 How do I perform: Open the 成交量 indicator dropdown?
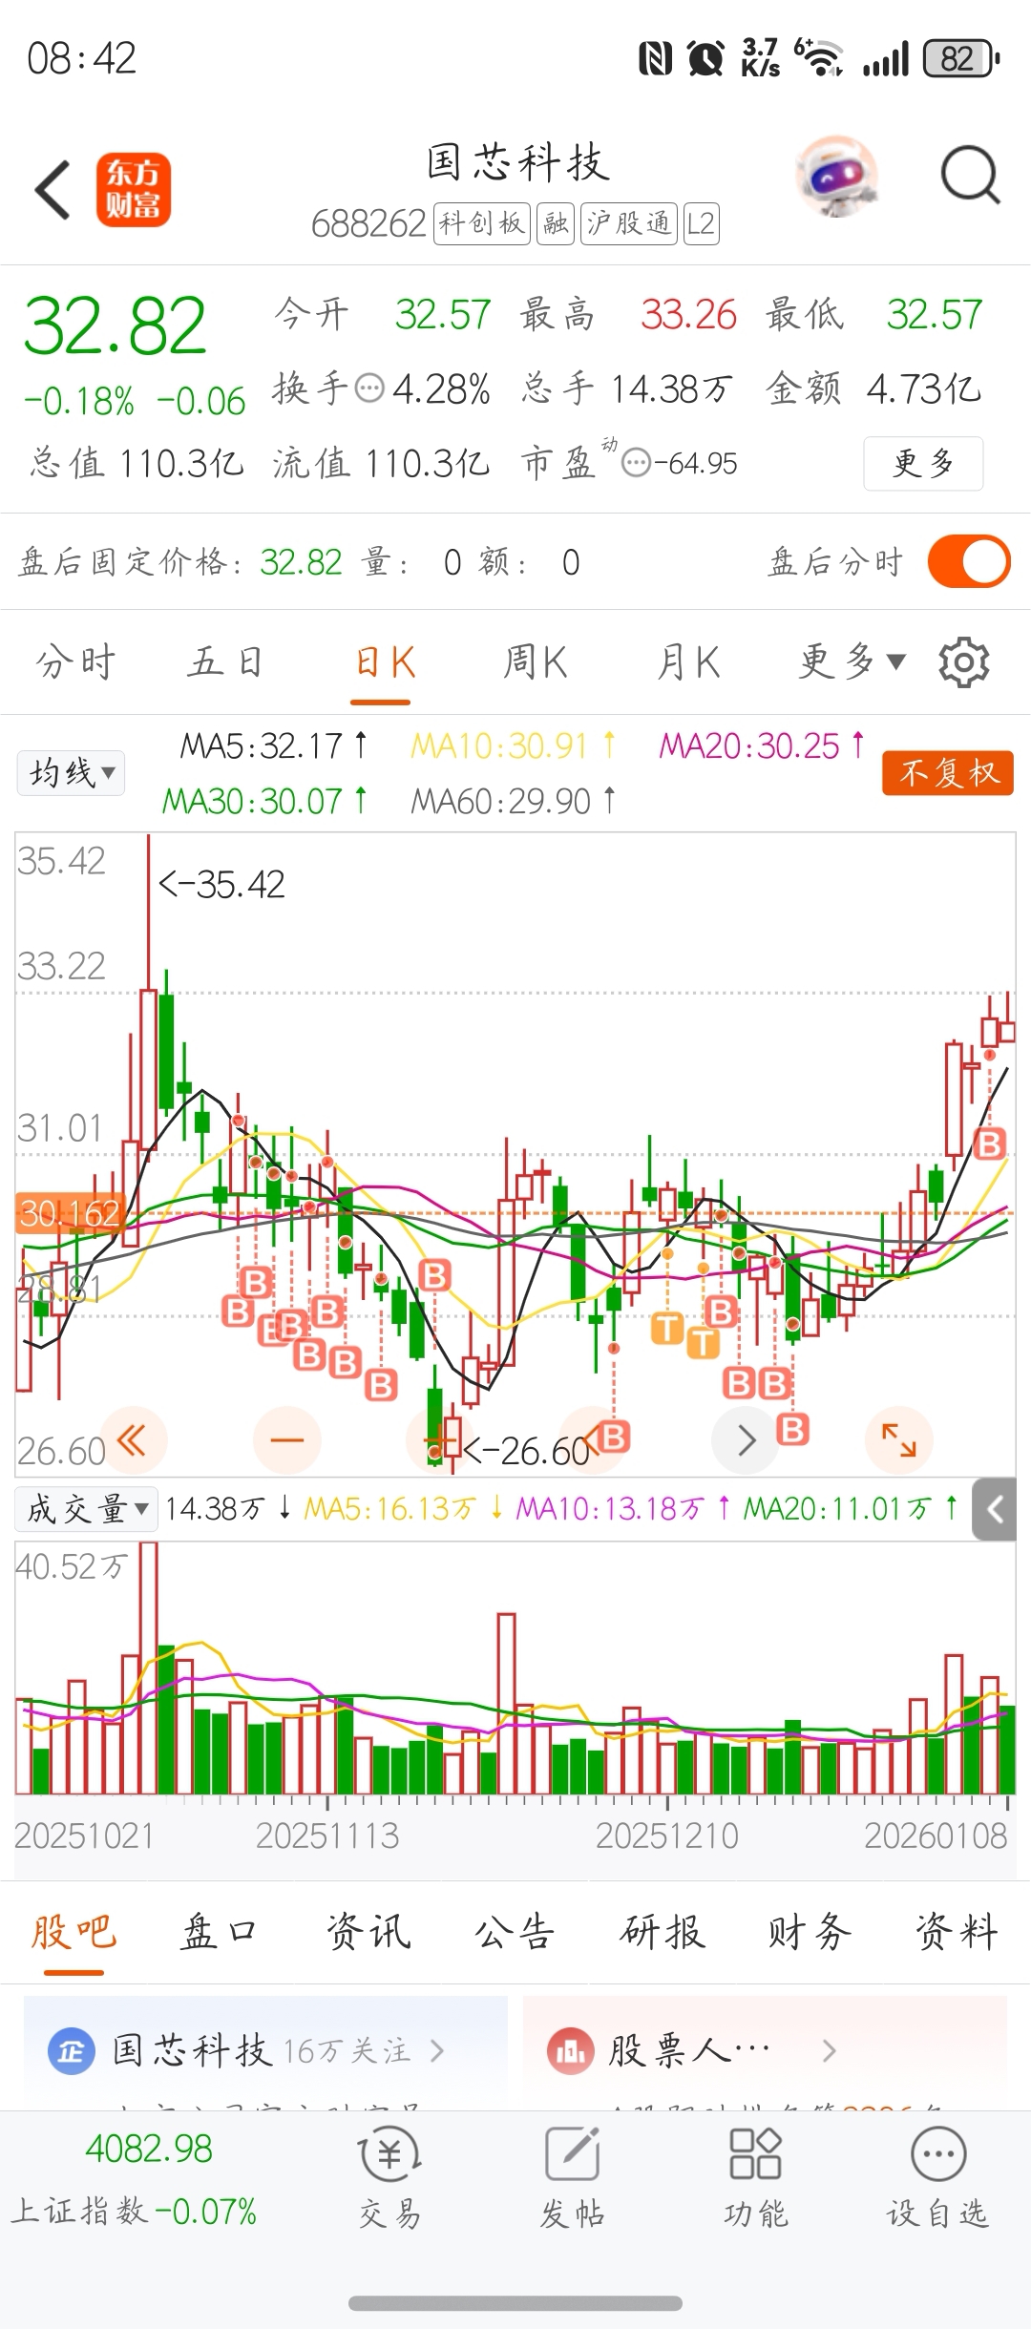(x=87, y=1509)
